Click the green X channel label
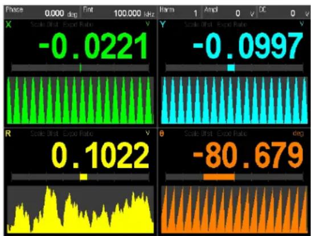Viewport: 311px width, 236px height. click(9, 25)
